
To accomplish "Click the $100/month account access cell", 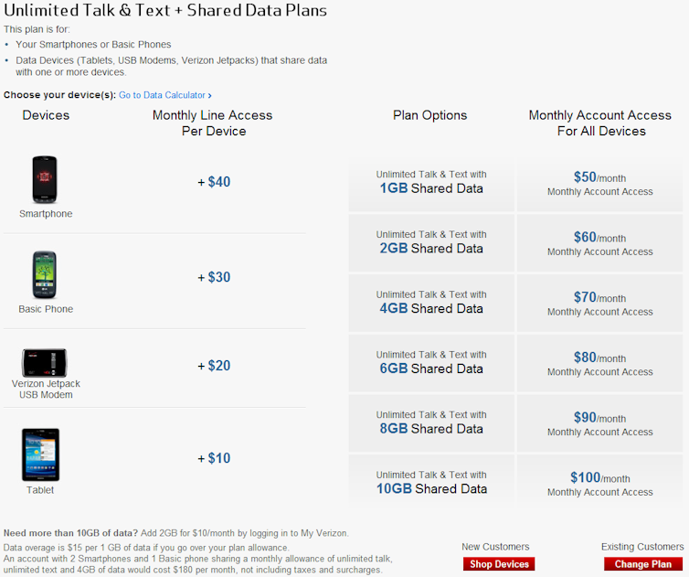I will pos(599,480).
